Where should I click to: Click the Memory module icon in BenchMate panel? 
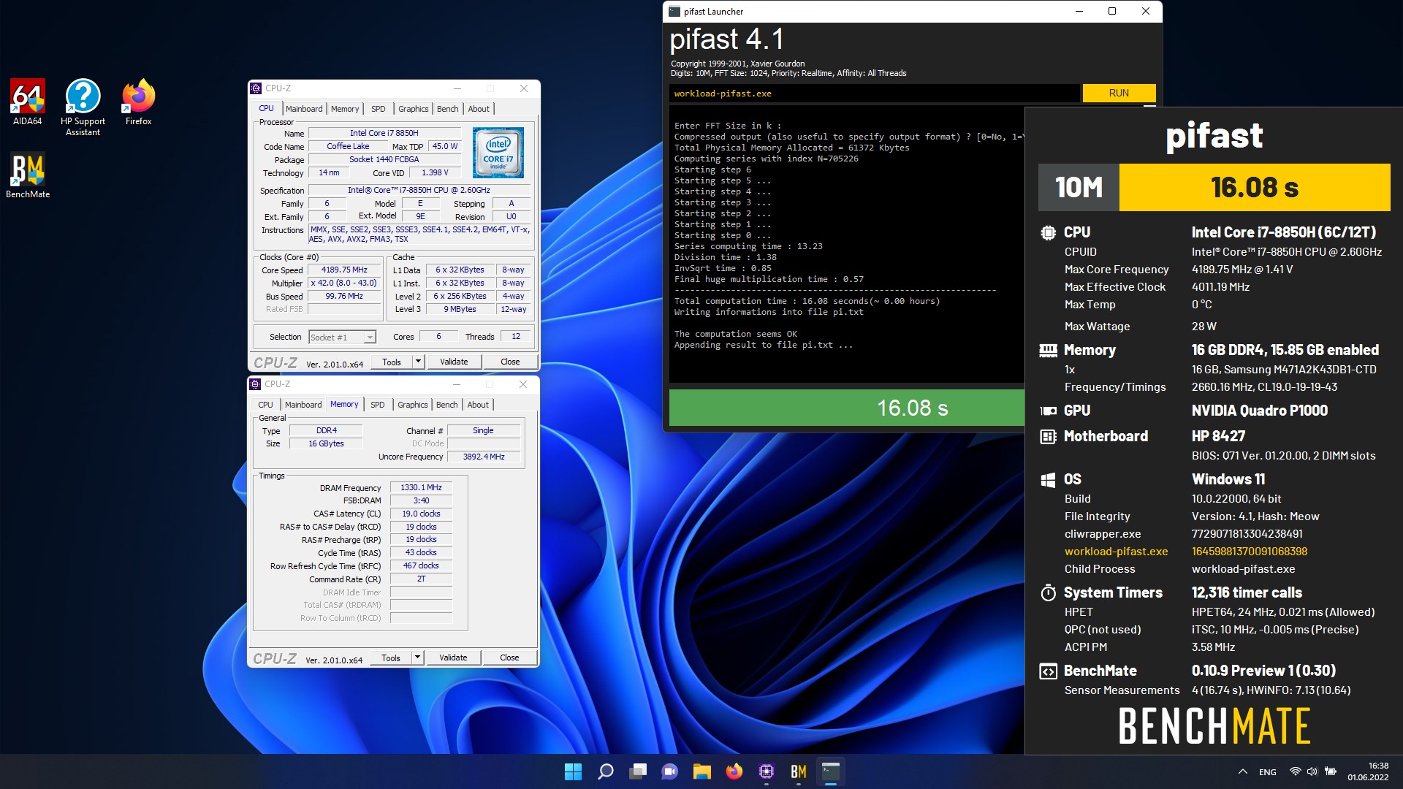pos(1048,351)
